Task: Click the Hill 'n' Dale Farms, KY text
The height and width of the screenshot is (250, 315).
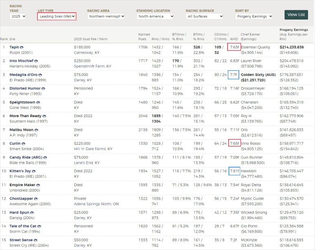Action: pyautogui.click(x=93, y=149)
